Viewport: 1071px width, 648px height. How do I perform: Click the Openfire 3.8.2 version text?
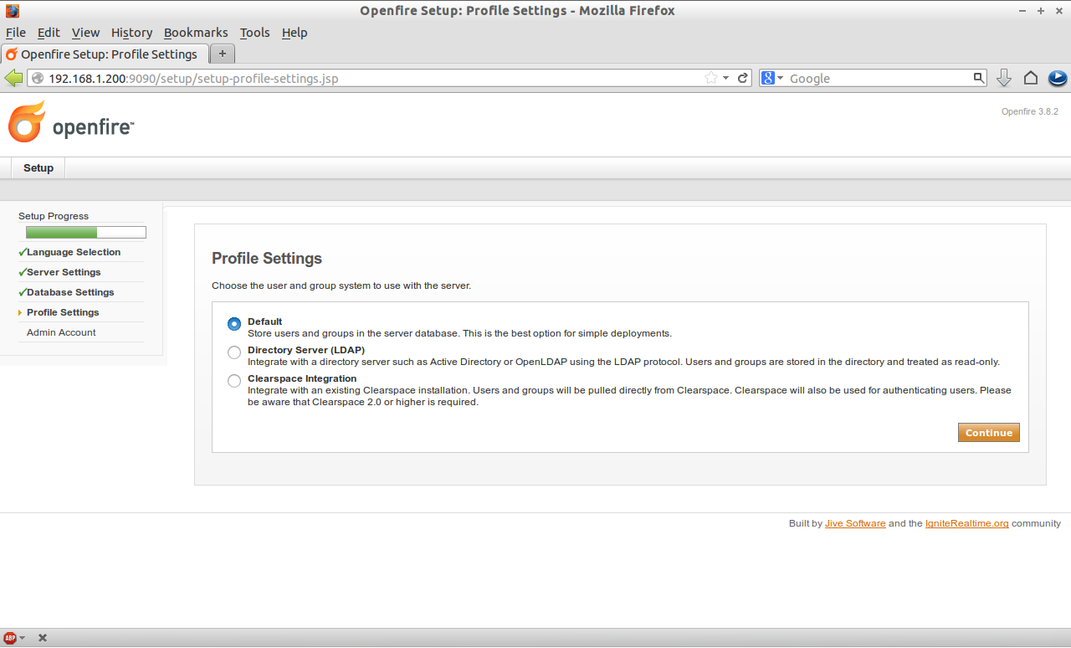(1030, 111)
